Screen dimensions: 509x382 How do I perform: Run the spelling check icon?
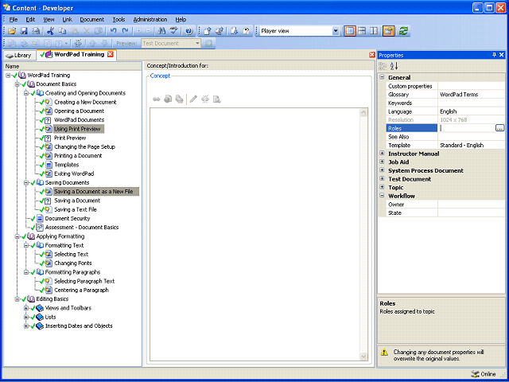click(173, 31)
